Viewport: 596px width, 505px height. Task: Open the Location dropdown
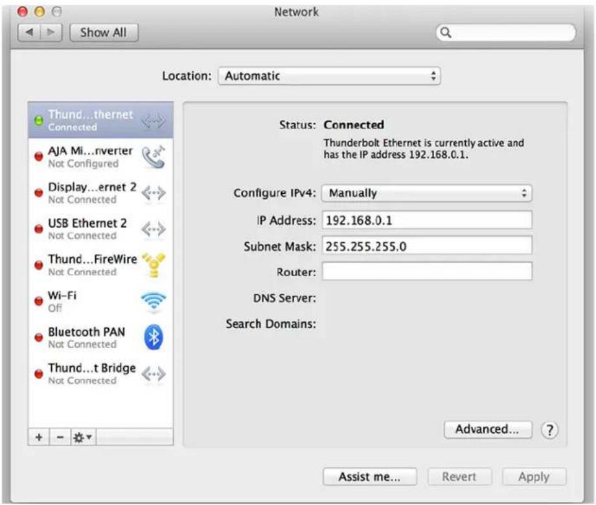point(329,76)
